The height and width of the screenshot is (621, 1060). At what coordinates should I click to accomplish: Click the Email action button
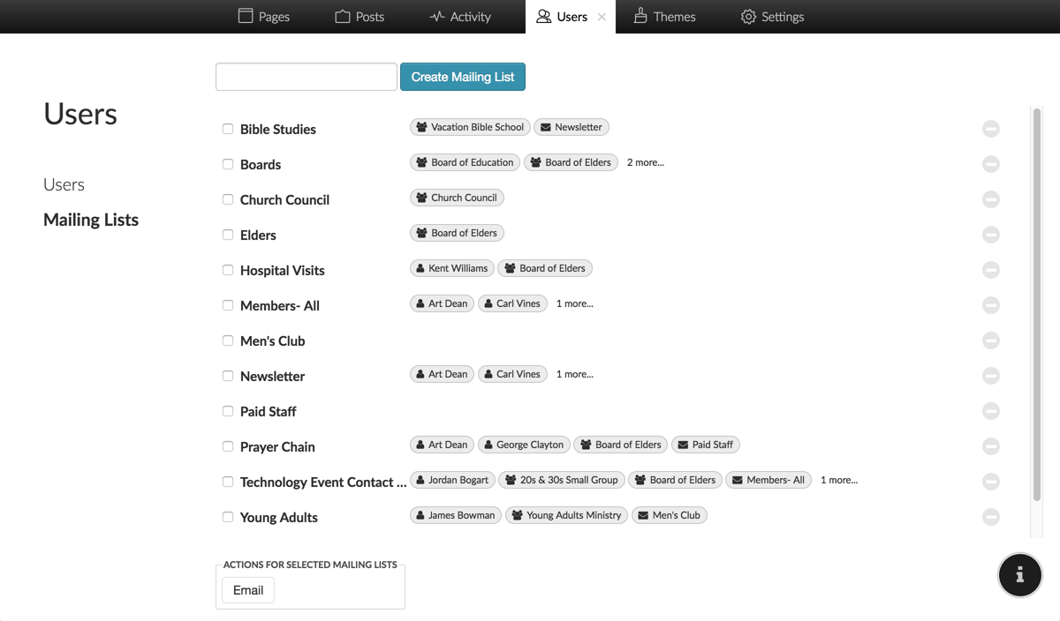[x=247, y=589]
